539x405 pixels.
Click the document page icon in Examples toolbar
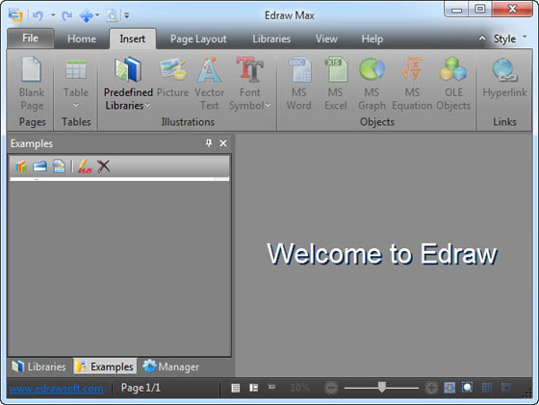coord(59,166)
